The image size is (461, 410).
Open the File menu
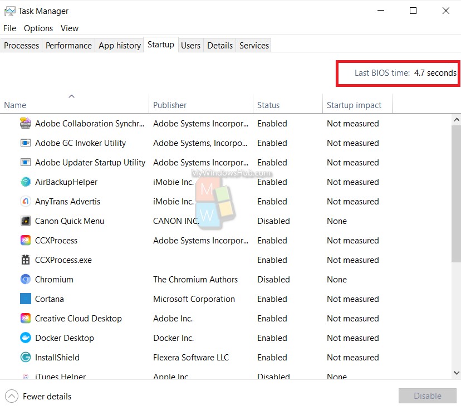pyautogui.click(x=9, y=28)
